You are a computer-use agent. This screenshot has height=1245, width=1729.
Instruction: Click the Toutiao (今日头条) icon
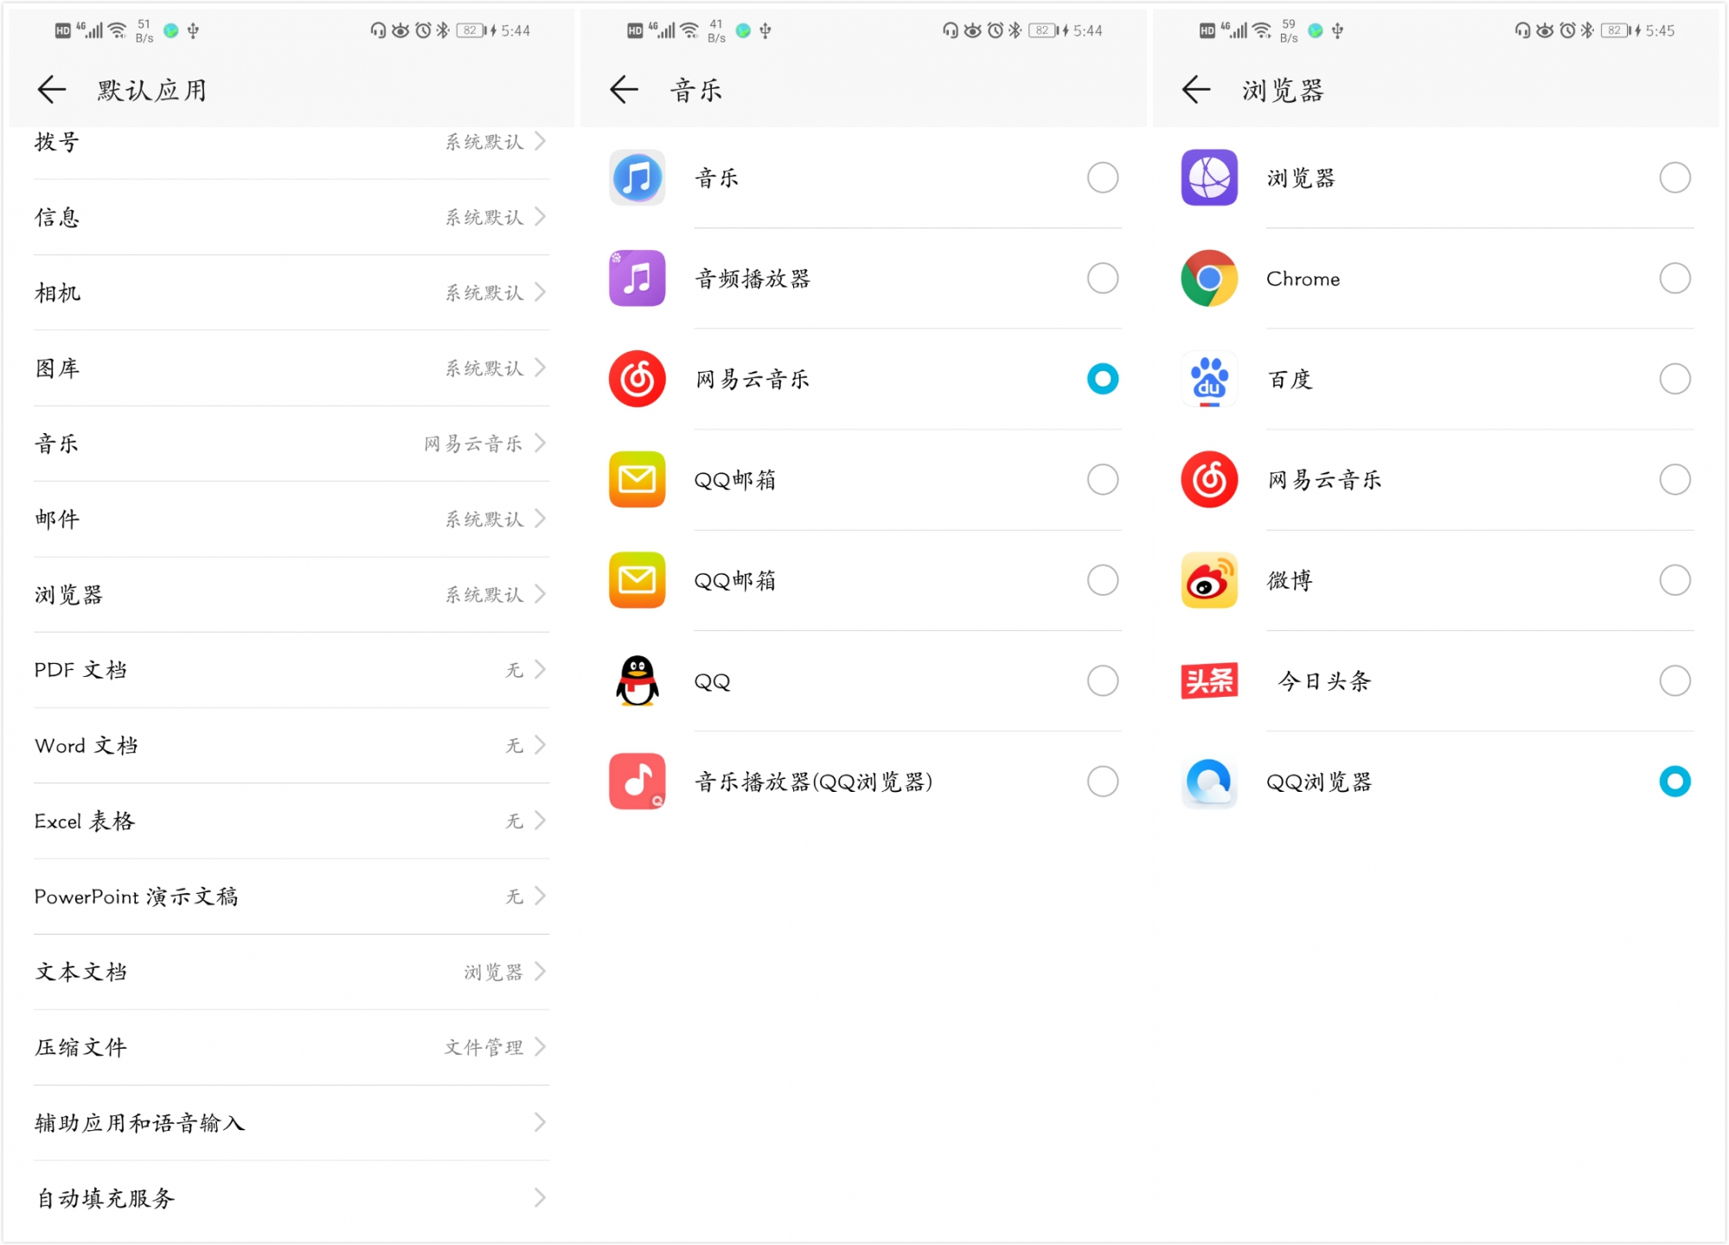pyautogui.click(x=1208, y=680)
